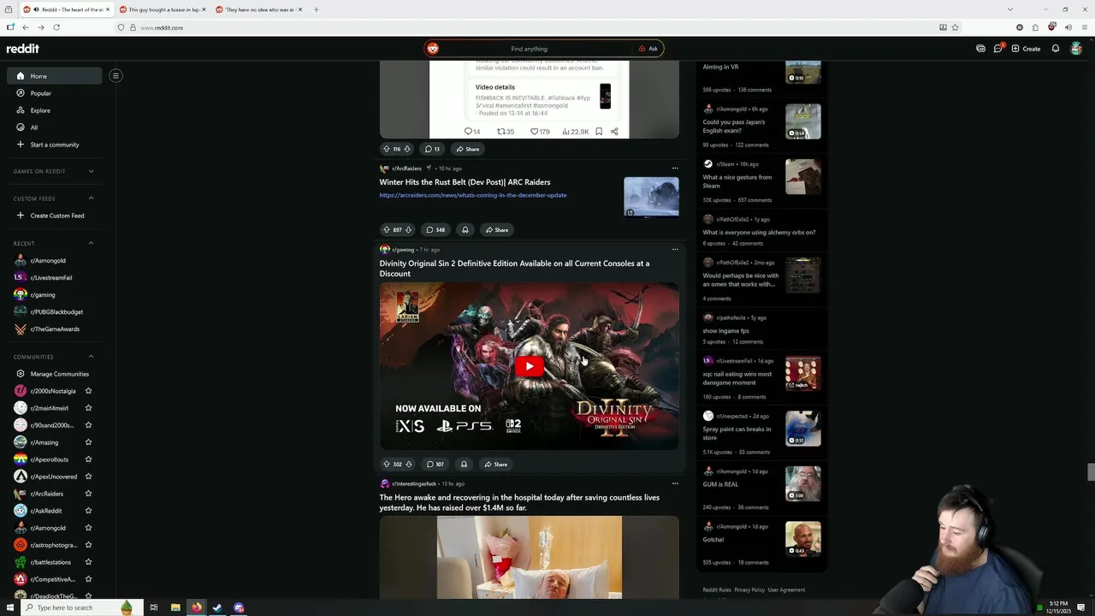Downvote the ARC Raiders post with 897
This screenshot has width=1095, height=616.
[x=408, y=229]
